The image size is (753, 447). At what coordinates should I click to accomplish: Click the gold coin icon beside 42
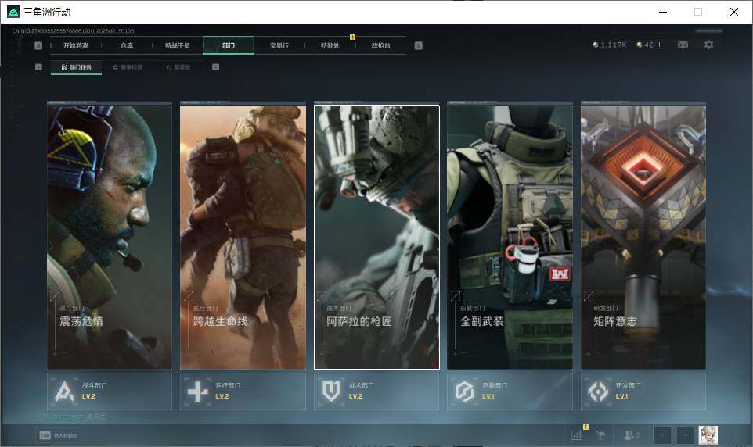[640, 45]
